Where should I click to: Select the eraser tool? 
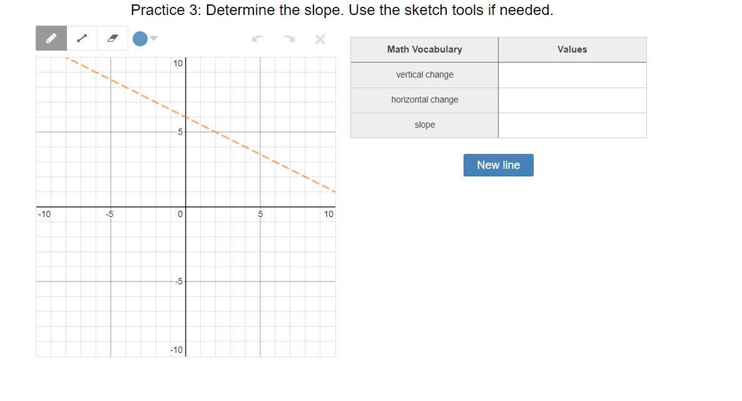click(x=113, y=38)
